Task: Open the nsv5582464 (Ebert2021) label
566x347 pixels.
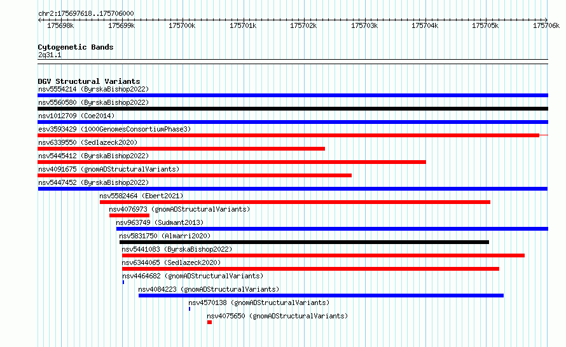Action: (141, 196)
